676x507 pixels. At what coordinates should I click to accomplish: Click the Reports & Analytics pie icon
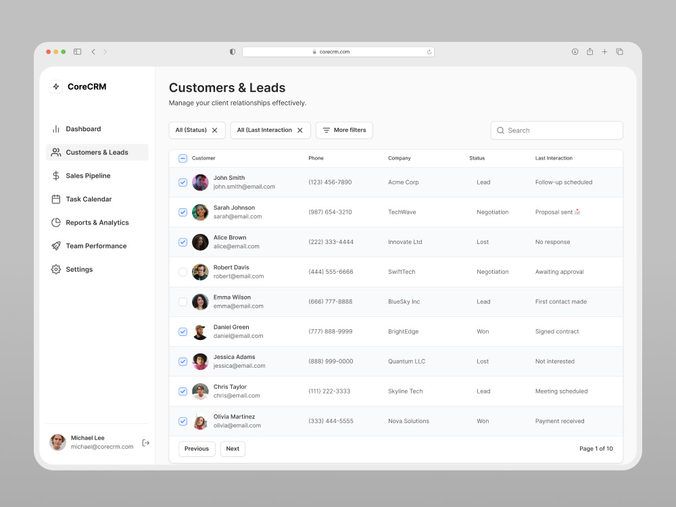tap(56, 222)
